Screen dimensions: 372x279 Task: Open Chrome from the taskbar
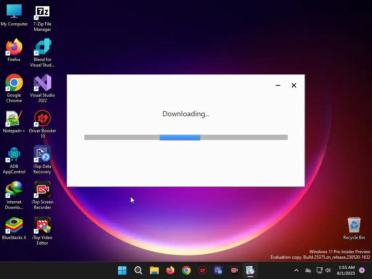(x=186, y=270)
